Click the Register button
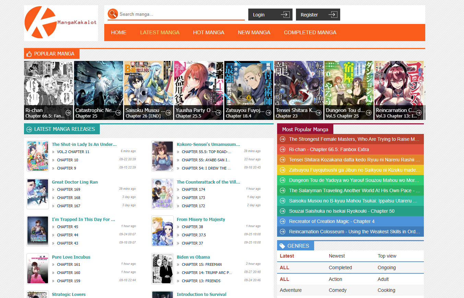 [x=318, y=15]
